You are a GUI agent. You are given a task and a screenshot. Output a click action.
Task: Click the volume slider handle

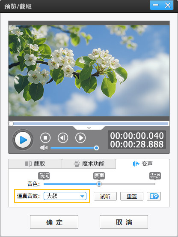click(x=96, y=148)
